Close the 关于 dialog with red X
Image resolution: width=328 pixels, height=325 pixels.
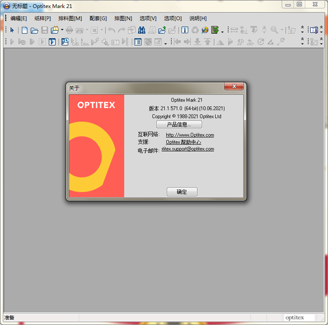click(234, 86)
